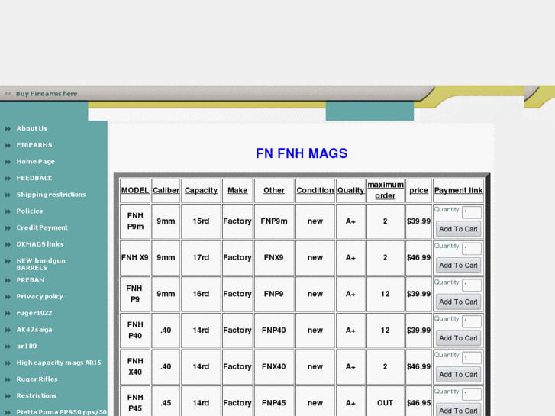View Shipping restrictions page

[x=51, y=195]
